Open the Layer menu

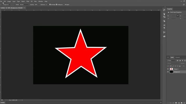14,1
